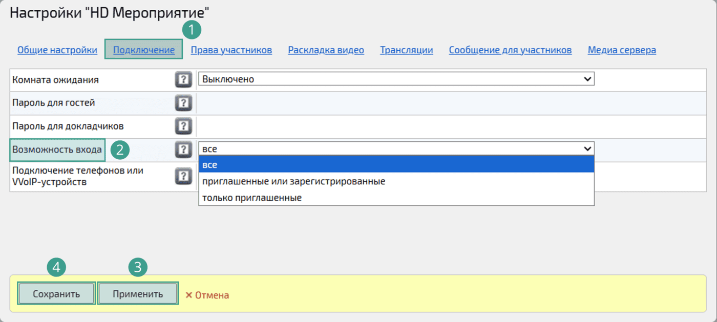Click help icon next to Пароль для гостей

coord(183,103)
